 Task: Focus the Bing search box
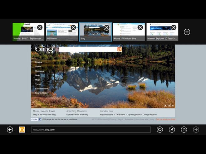88,49
